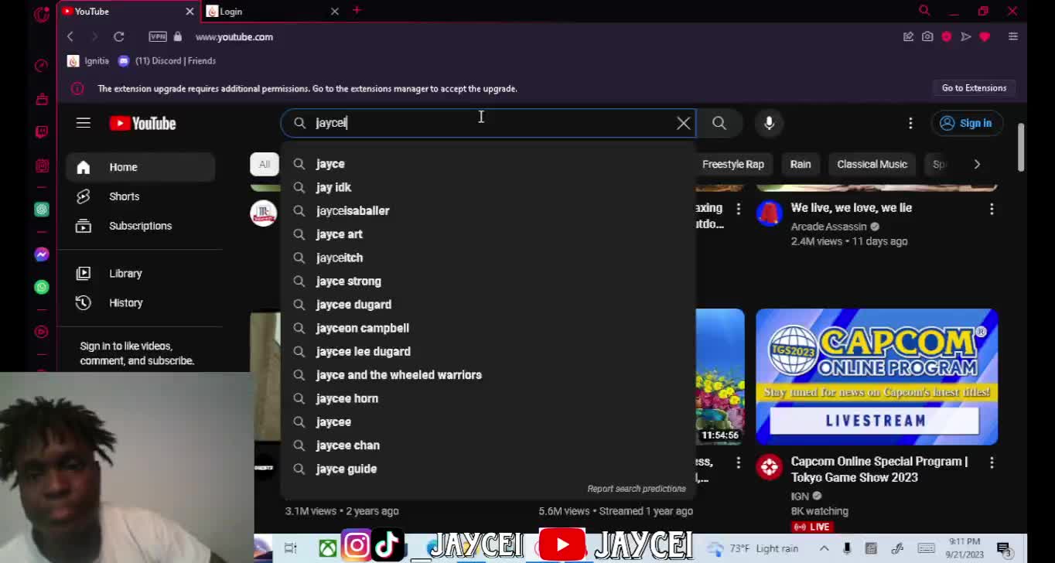The width and height of the screenshot is (1055, 563).
Task: Choose suggestion "jayceisaballer"
Action: coord(487,210)
